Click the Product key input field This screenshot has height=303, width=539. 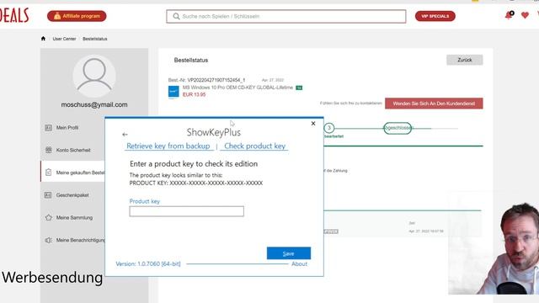187,211
